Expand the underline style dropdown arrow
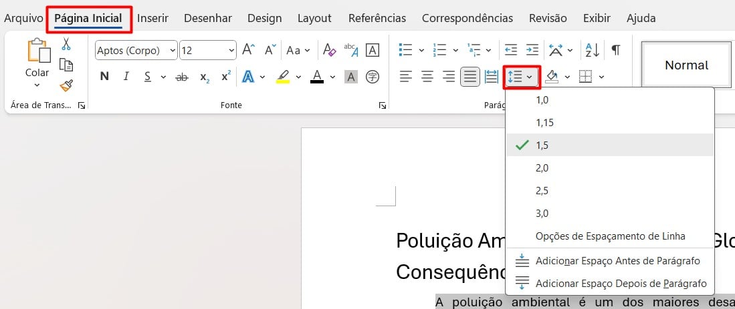This screenshot has width=735, height=309. click(163, 77)
